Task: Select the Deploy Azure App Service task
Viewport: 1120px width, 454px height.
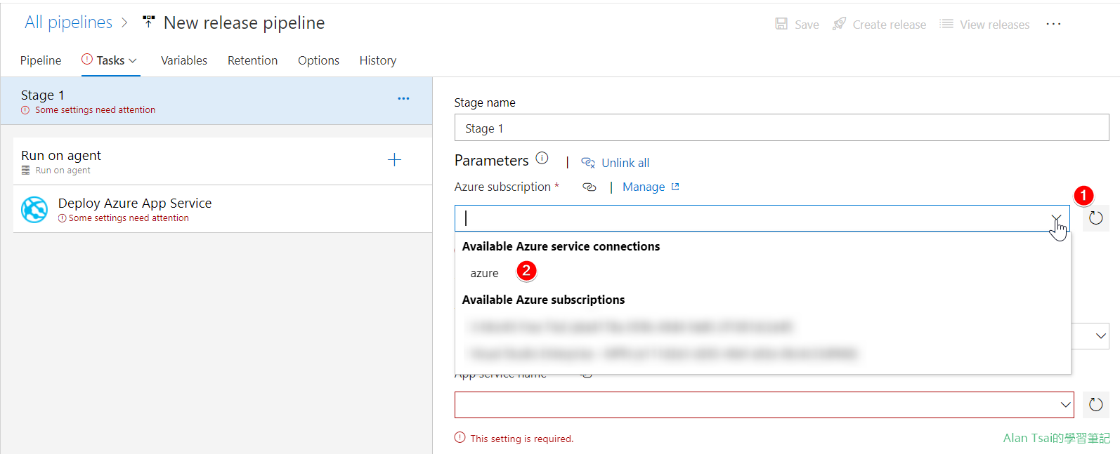Action: [135, 209]
